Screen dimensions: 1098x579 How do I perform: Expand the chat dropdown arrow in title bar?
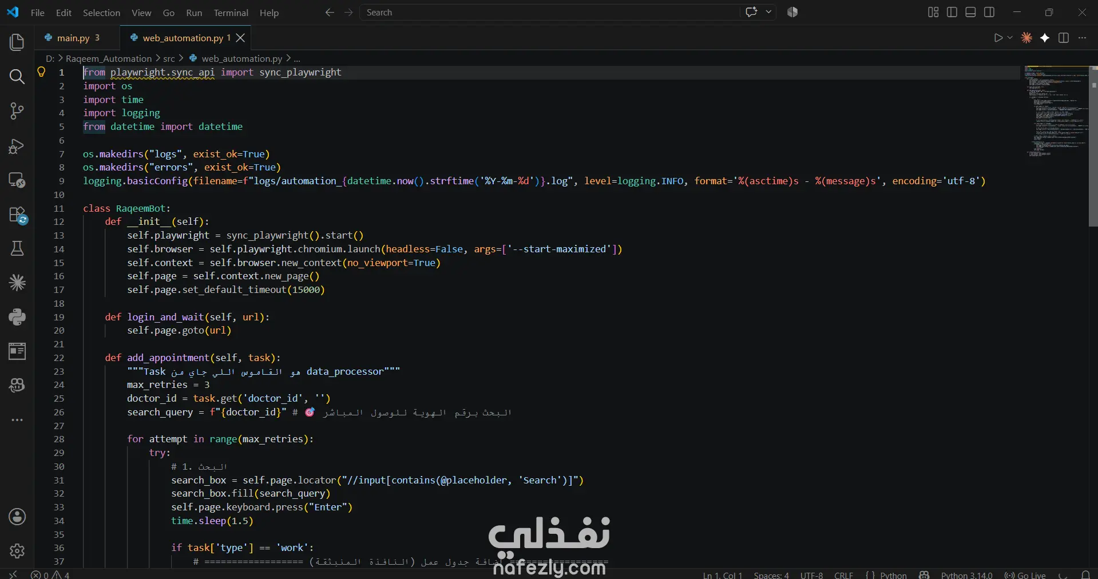[768, 12]
